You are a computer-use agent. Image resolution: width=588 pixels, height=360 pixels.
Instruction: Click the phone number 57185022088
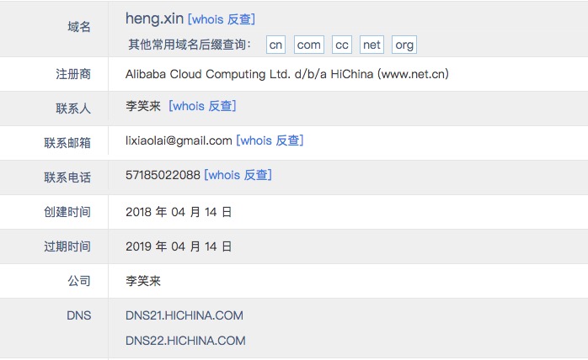pos(163,175)
